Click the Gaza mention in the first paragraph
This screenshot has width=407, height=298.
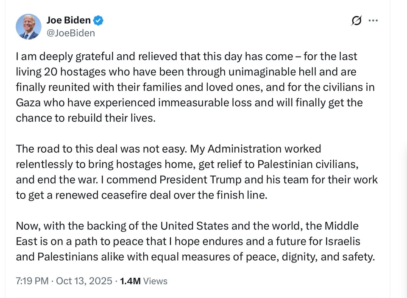[28, 102]
